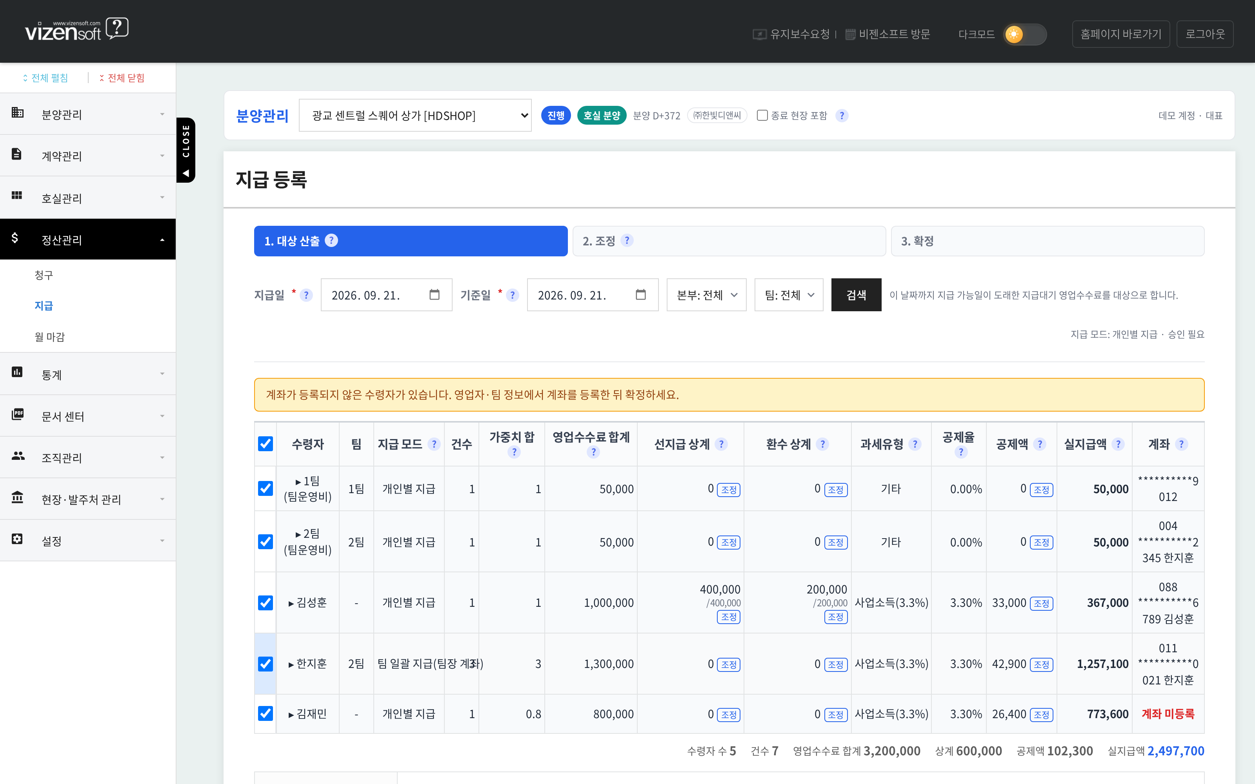The image size is (1255, 784).
Task: Click the CLOSE sidebar collapse handle
Action: tap(186, 150)
